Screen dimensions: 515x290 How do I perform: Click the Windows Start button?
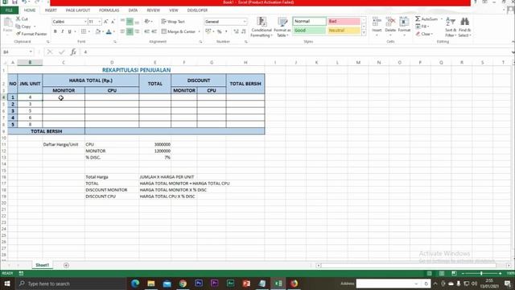(7, 284)
